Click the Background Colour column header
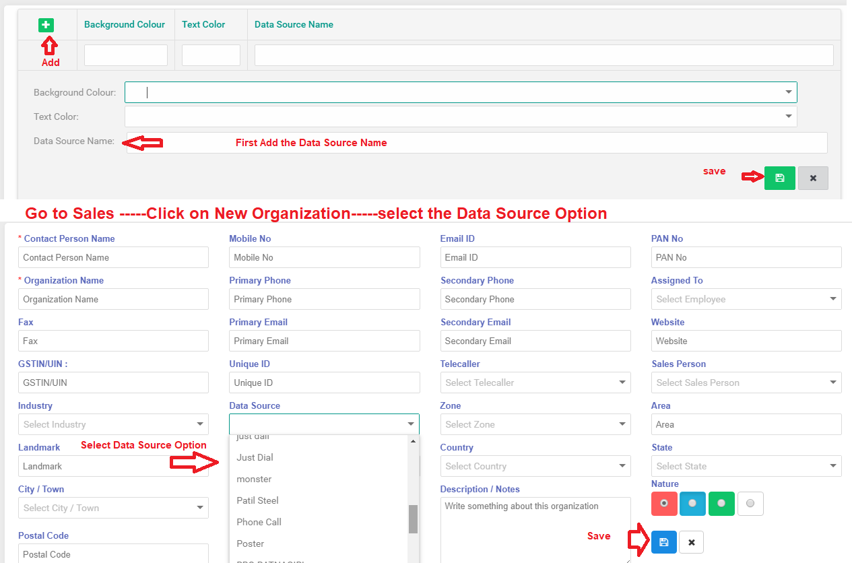Screen dimensions: 852x563 click(125, 24)
